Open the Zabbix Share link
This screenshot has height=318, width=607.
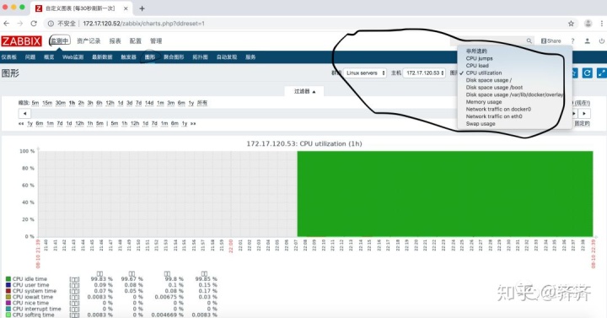(x=551, y=40)
